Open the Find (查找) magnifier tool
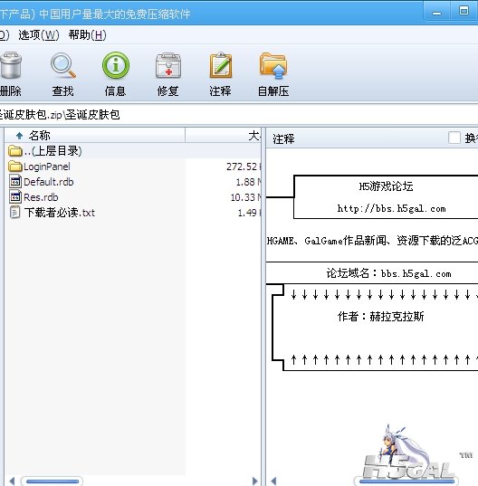This screenshot has width=478, height=486. [63, 65]
